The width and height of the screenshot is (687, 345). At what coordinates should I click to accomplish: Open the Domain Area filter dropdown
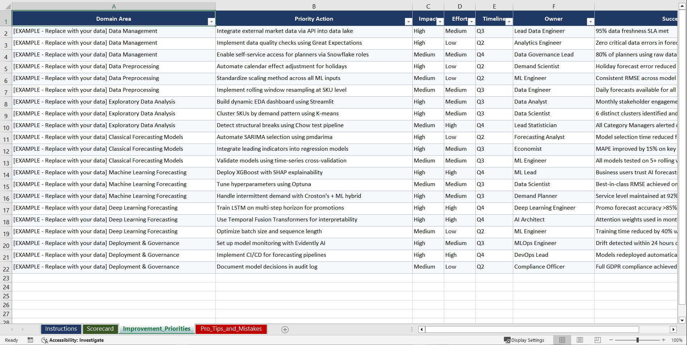point(212,22)
